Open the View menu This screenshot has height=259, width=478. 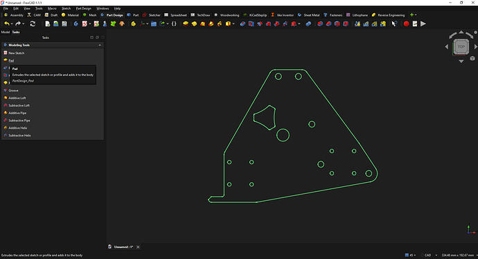[27, 8]
